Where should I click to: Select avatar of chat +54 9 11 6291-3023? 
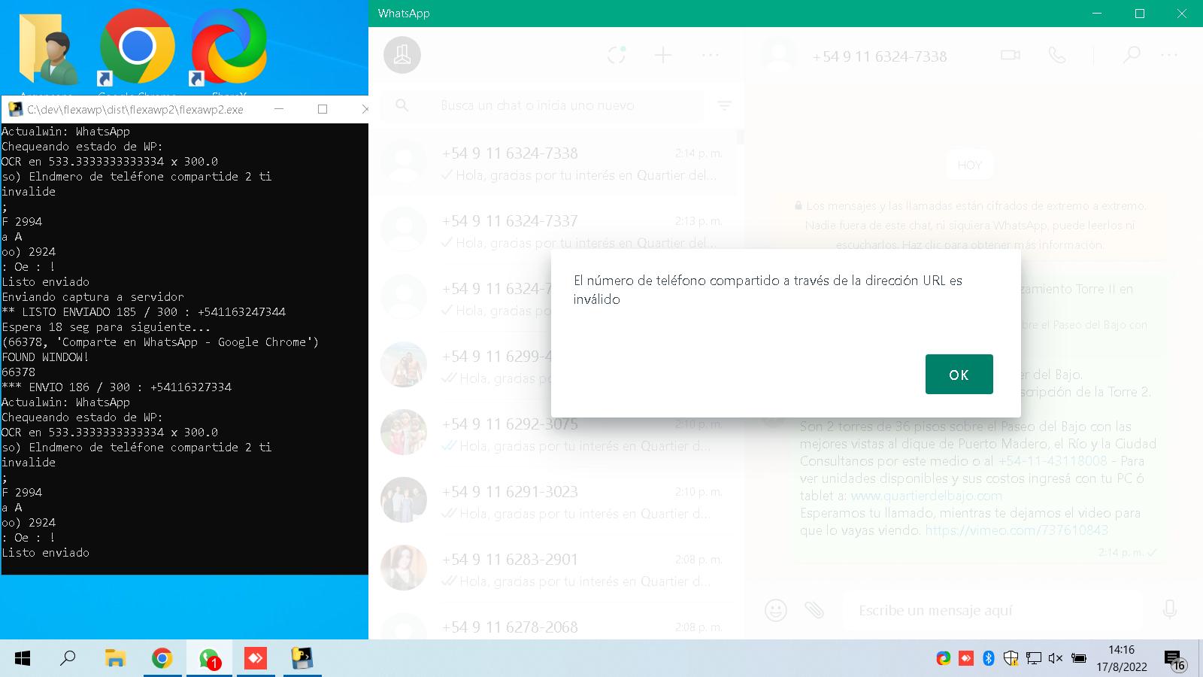[404, 500]
